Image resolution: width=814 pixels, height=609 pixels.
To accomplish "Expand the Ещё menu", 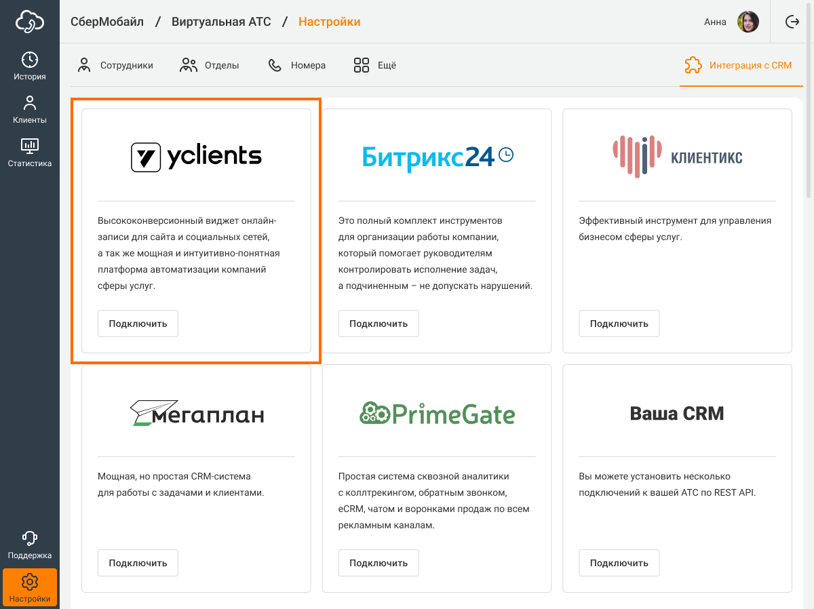I will [x=375, y=66].
